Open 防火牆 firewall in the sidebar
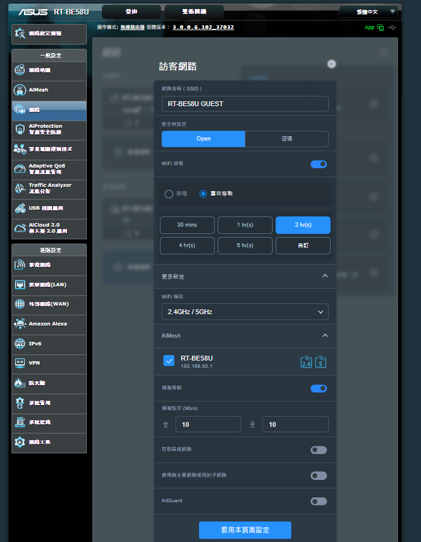This screenshot has width=421, height=542. click(49, 383)
